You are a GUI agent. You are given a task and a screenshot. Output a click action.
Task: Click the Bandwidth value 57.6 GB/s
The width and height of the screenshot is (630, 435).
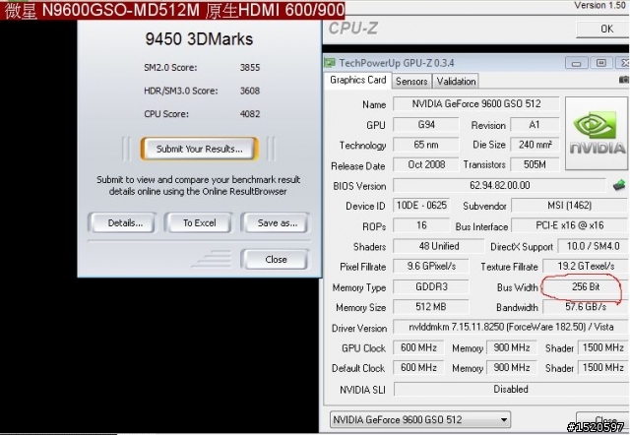pos(586,307)
